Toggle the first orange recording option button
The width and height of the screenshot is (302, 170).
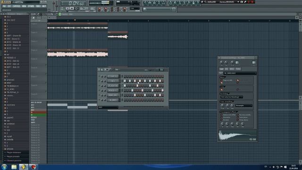100,9
